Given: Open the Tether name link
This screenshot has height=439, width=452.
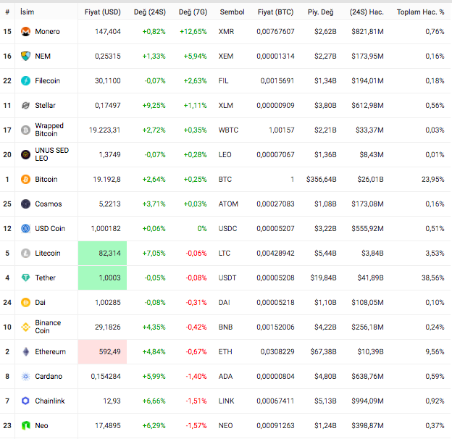Looking at the screenshot, I should coord(45,277).
